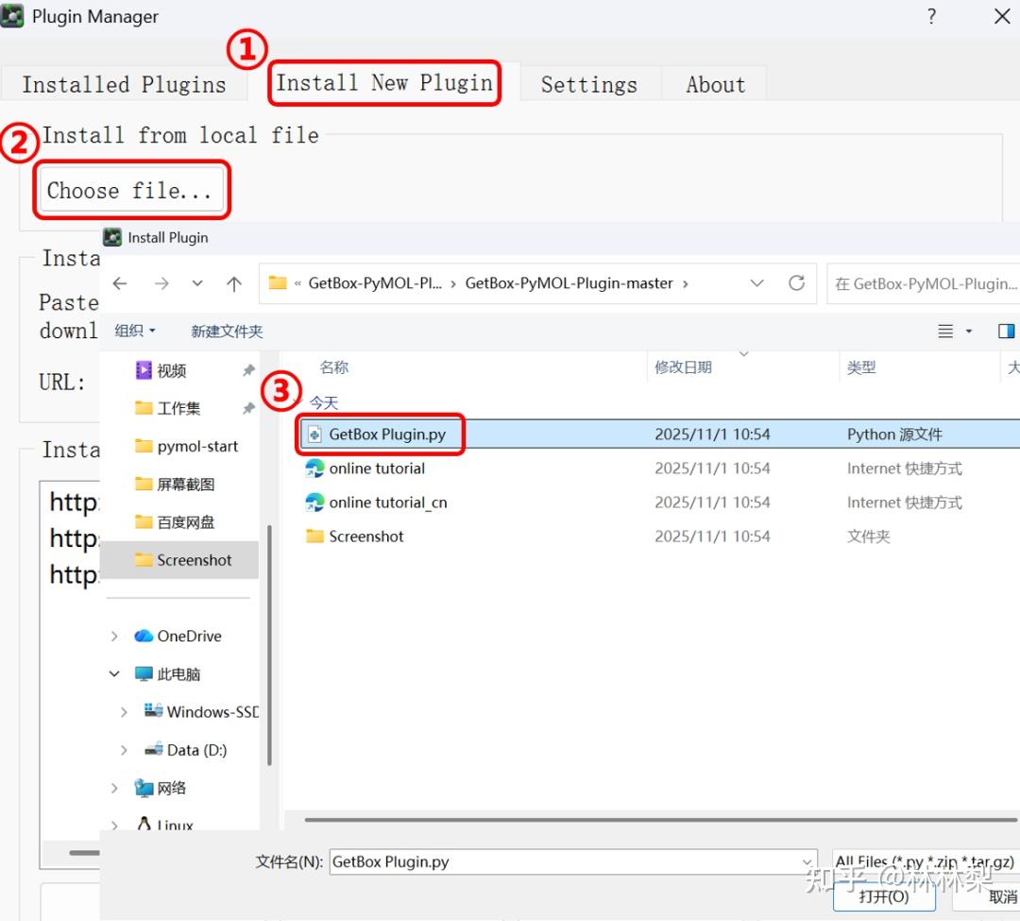This screenshot has width=1020, height=921.
Task: Open the 组织 menu
Action: pos(135,331)
